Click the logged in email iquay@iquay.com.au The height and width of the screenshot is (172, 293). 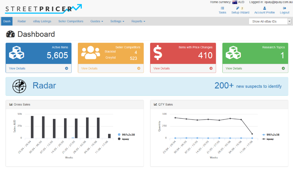pos(278,2)
